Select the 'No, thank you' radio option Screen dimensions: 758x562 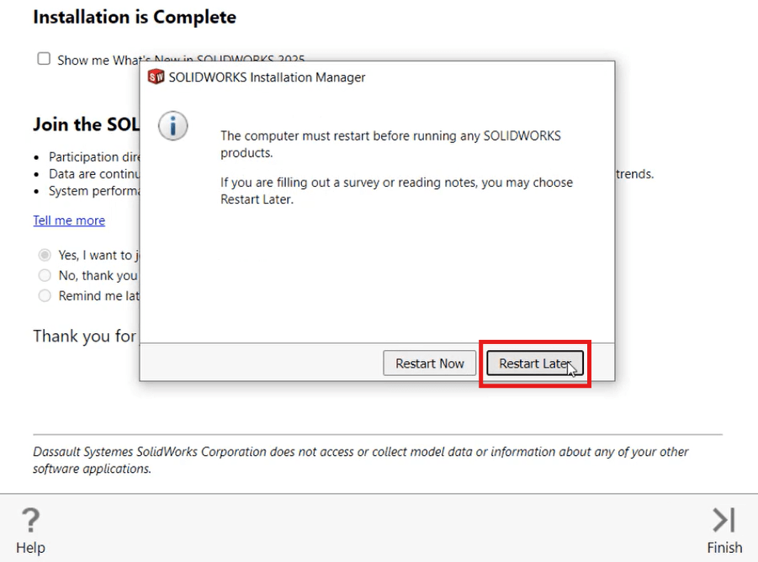click(43, 275)
